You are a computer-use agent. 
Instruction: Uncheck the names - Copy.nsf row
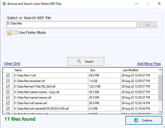tap(8, 92)
